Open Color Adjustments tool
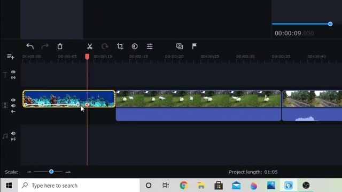Viewport: 342px width, 192px height. (135, 46)
